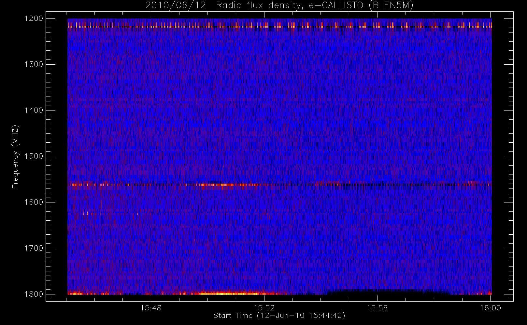
Task: Click the 15:56 time tick label
Action: pyautogui.click(x=377, y=308)
